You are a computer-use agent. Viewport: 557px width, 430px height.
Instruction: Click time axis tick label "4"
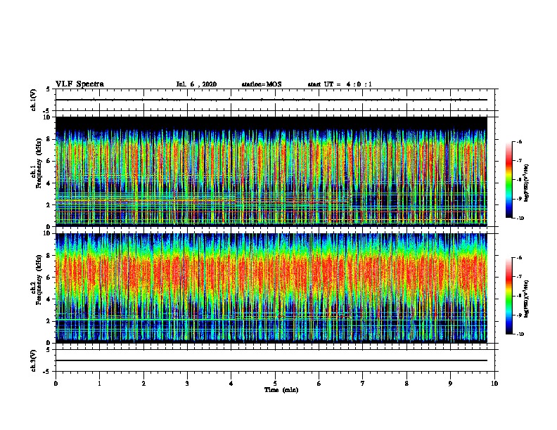tap(231, 383)
